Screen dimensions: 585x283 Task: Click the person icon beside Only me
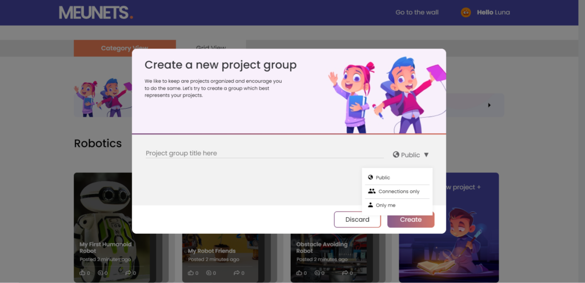pyautogui.click(x=370, y=205)
